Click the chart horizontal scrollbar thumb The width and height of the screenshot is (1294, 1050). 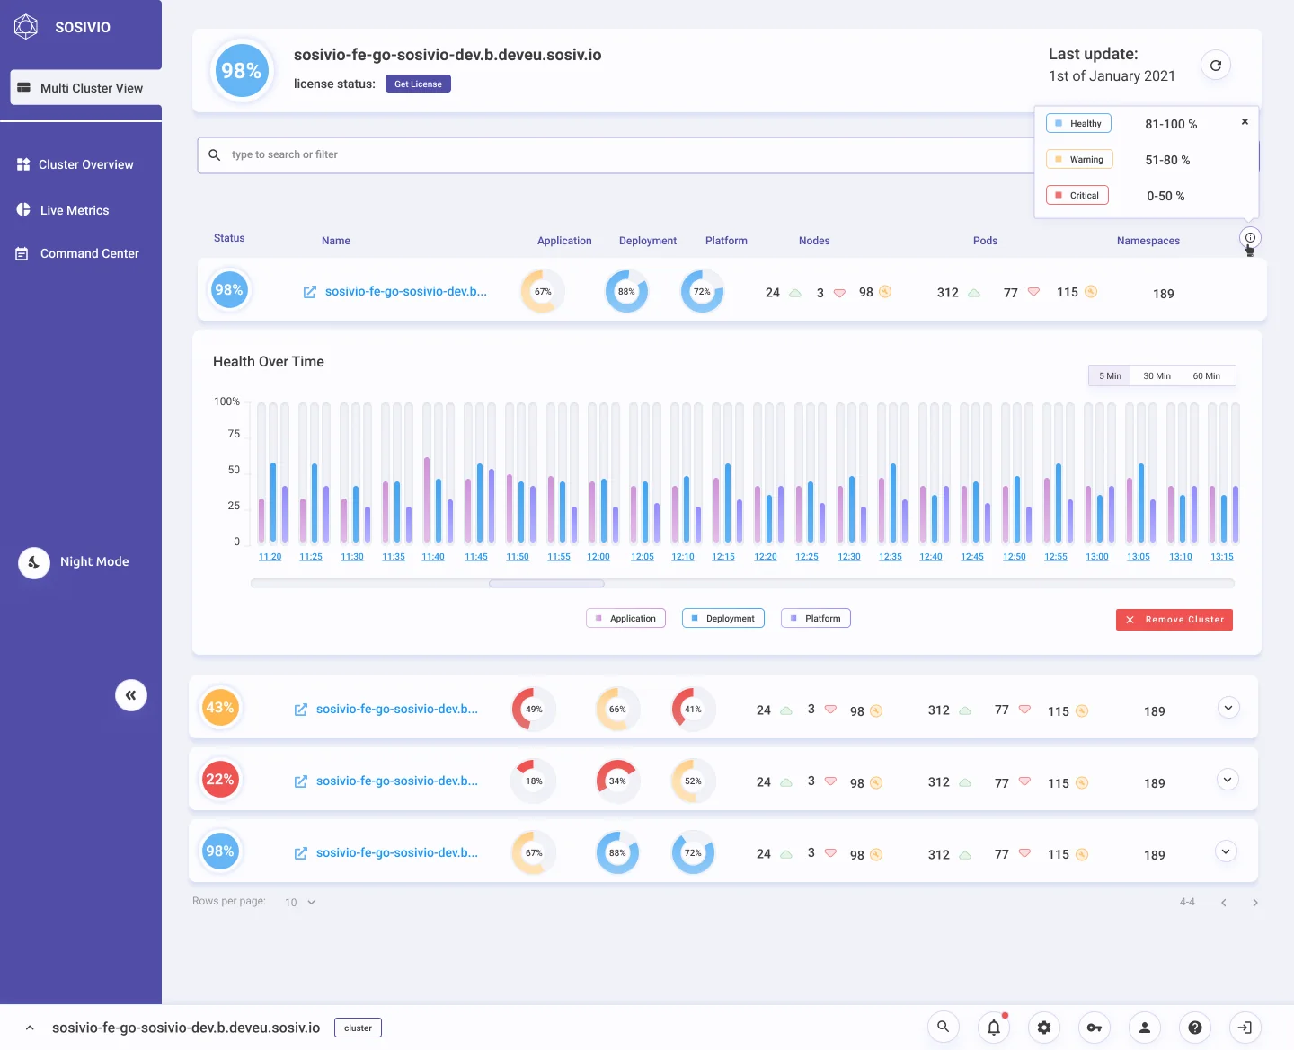pos(546,584)
